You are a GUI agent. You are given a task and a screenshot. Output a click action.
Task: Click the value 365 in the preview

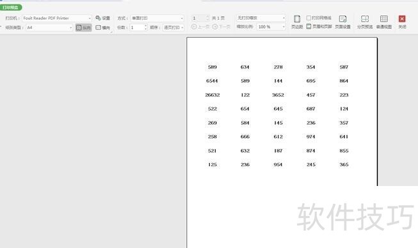(x=344, y=165)
